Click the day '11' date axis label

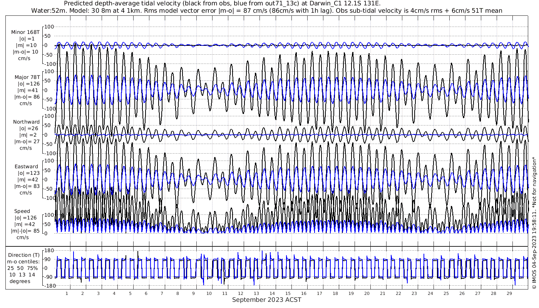tap(225, 293)
